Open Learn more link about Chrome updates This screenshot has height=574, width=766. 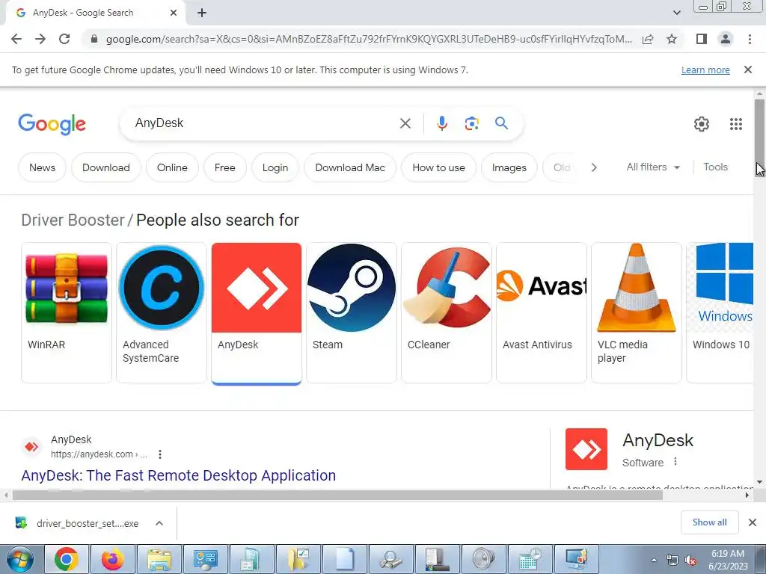coord(705,70)
